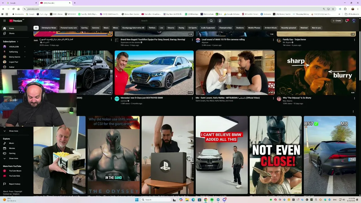Open the Windows Start menu

pos(137,200)
